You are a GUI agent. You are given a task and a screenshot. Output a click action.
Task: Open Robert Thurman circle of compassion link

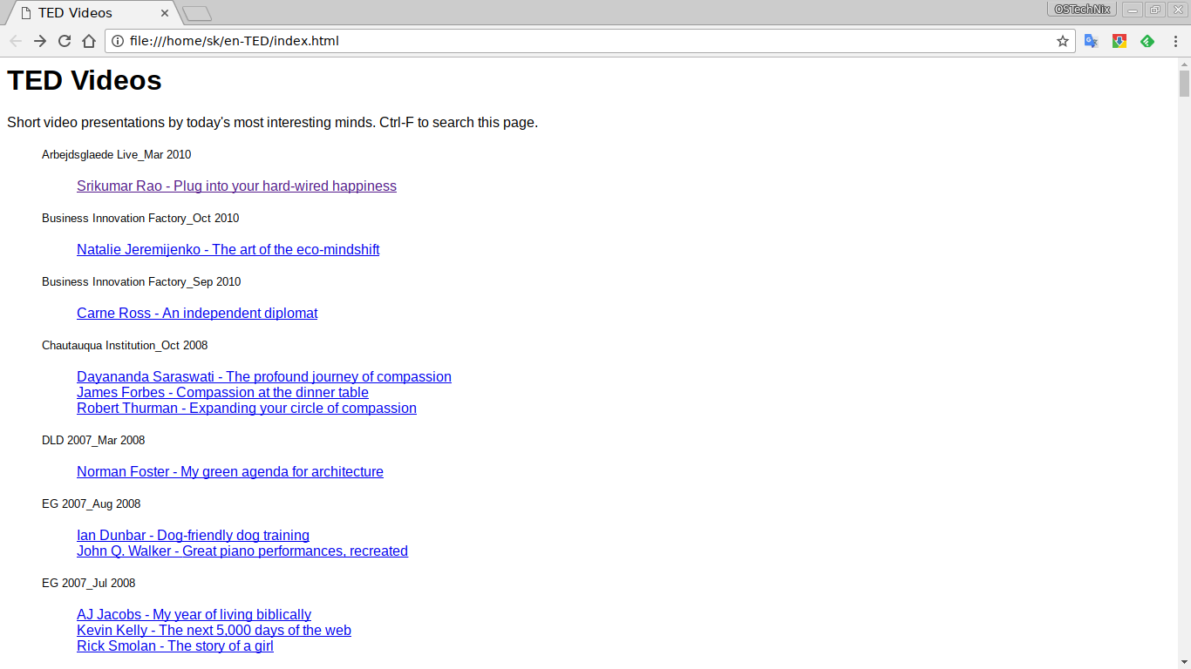[247, 409]
